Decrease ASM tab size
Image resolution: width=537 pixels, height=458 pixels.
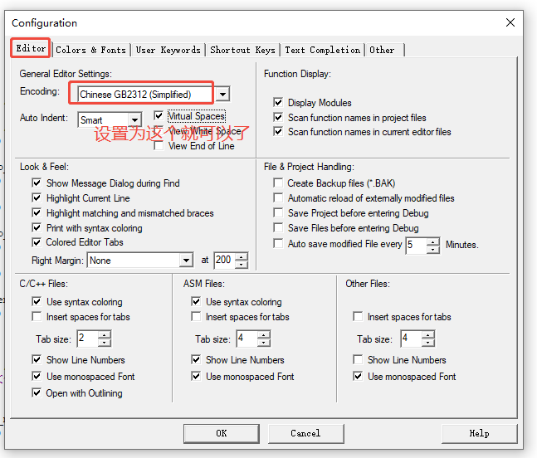click(264, 343)
